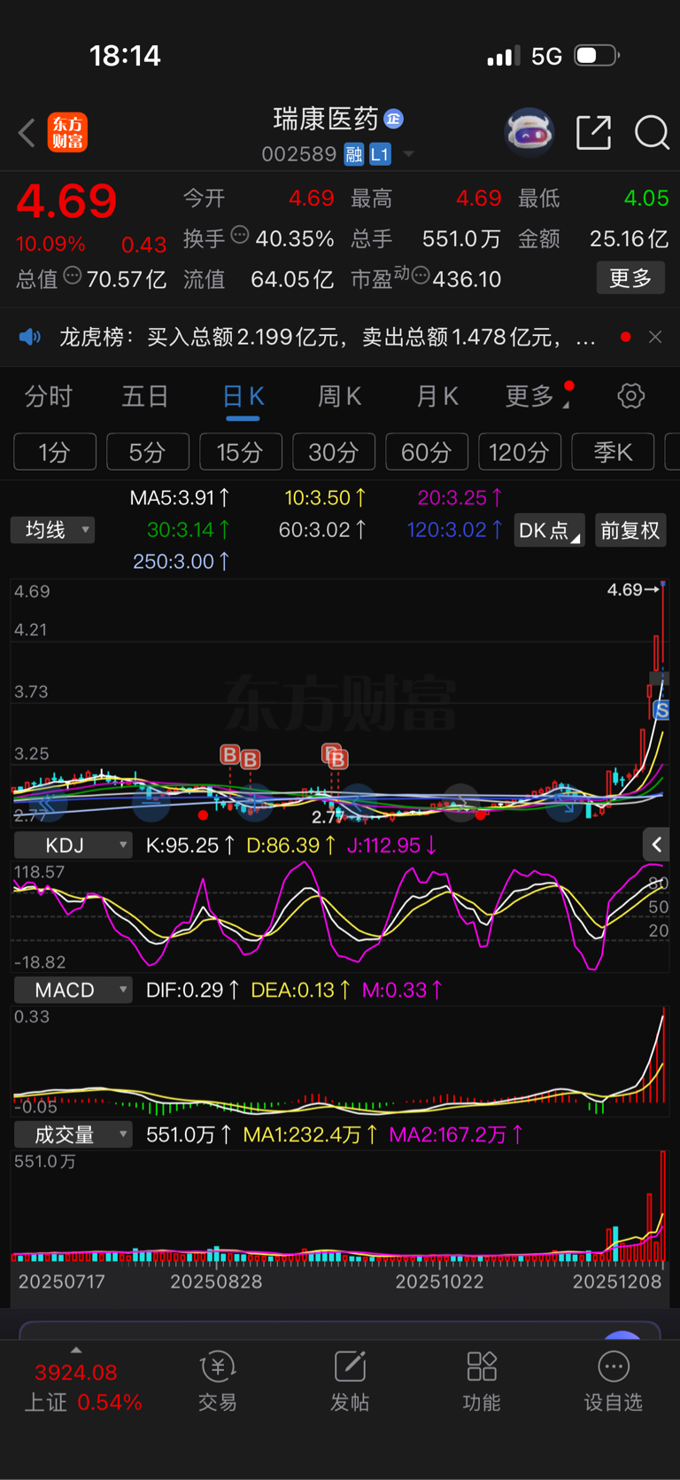Switch to 分时 chart tab
Viewport: 680px width, 1480px height.
[48, 396]
